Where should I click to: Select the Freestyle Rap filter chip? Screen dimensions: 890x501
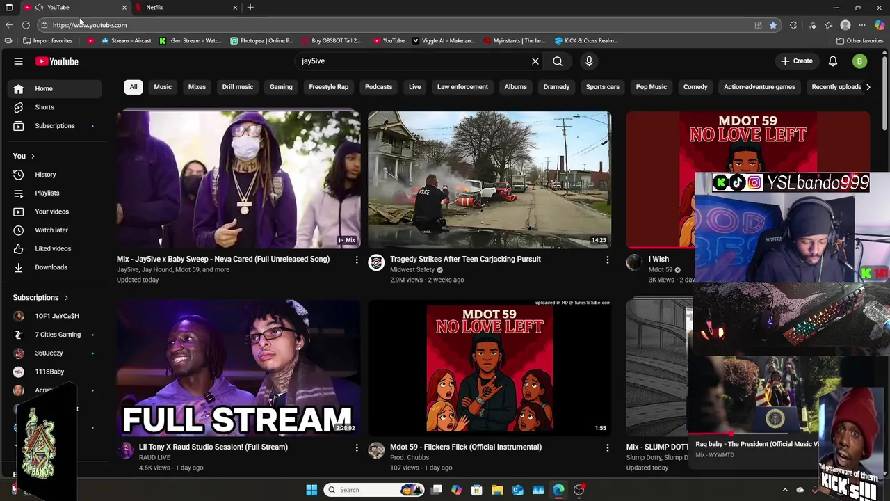coord(329,87)
